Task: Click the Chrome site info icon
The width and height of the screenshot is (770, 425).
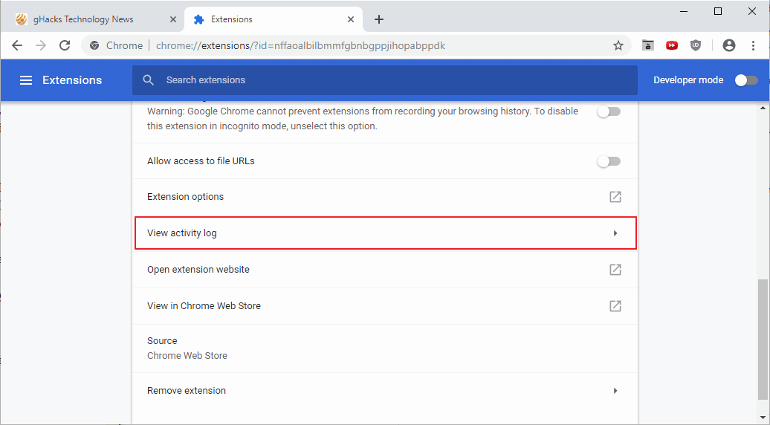Action: (94, 45)
